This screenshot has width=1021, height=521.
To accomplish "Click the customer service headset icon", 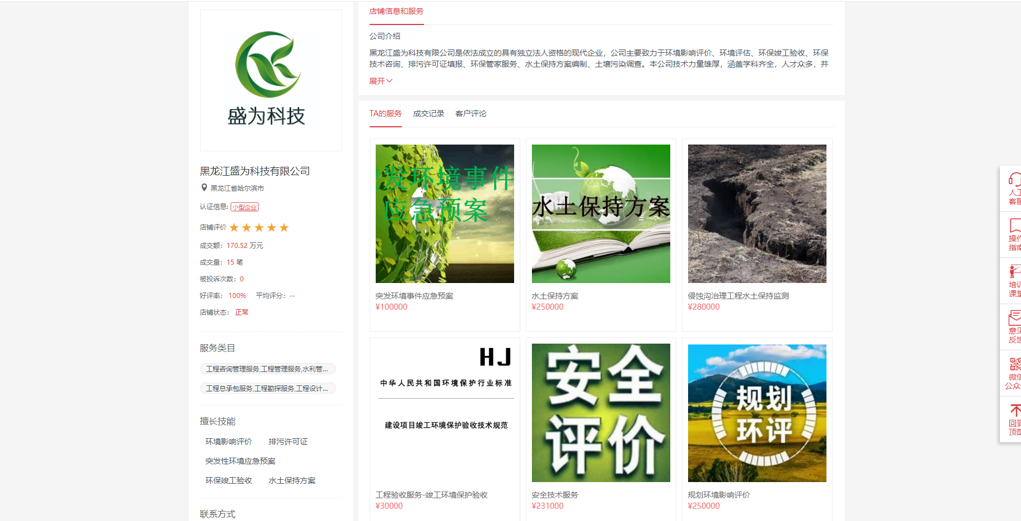I will (1014, 180).
